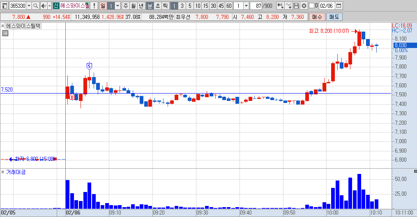Open the stock search magnifier
Image resolution: width=417 pixels, height=217 pixels.
coord(36,6)
